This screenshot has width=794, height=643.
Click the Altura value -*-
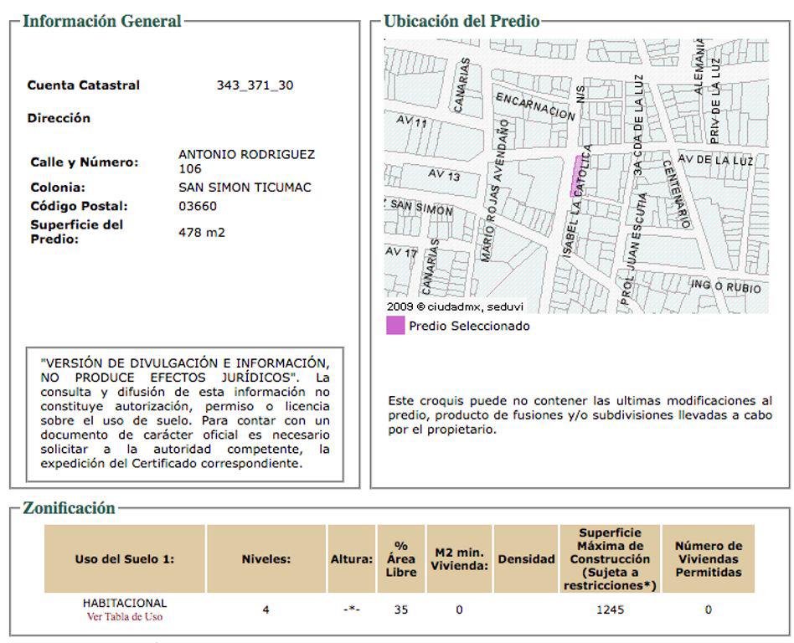(352, 609)
